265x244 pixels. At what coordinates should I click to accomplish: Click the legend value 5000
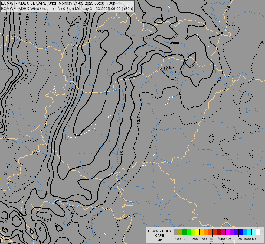click(x=256, y=239)
